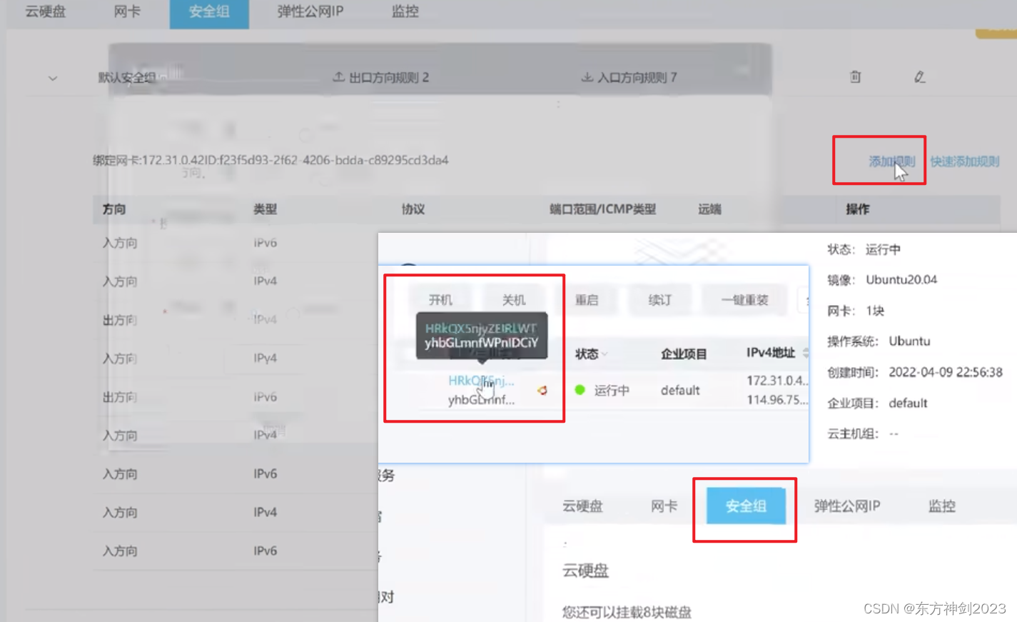The image size is (1017, 622).
Task: Click the upload icon beside 出口方向规则 2
Action: pyautogui.click(x=339, y=76)
